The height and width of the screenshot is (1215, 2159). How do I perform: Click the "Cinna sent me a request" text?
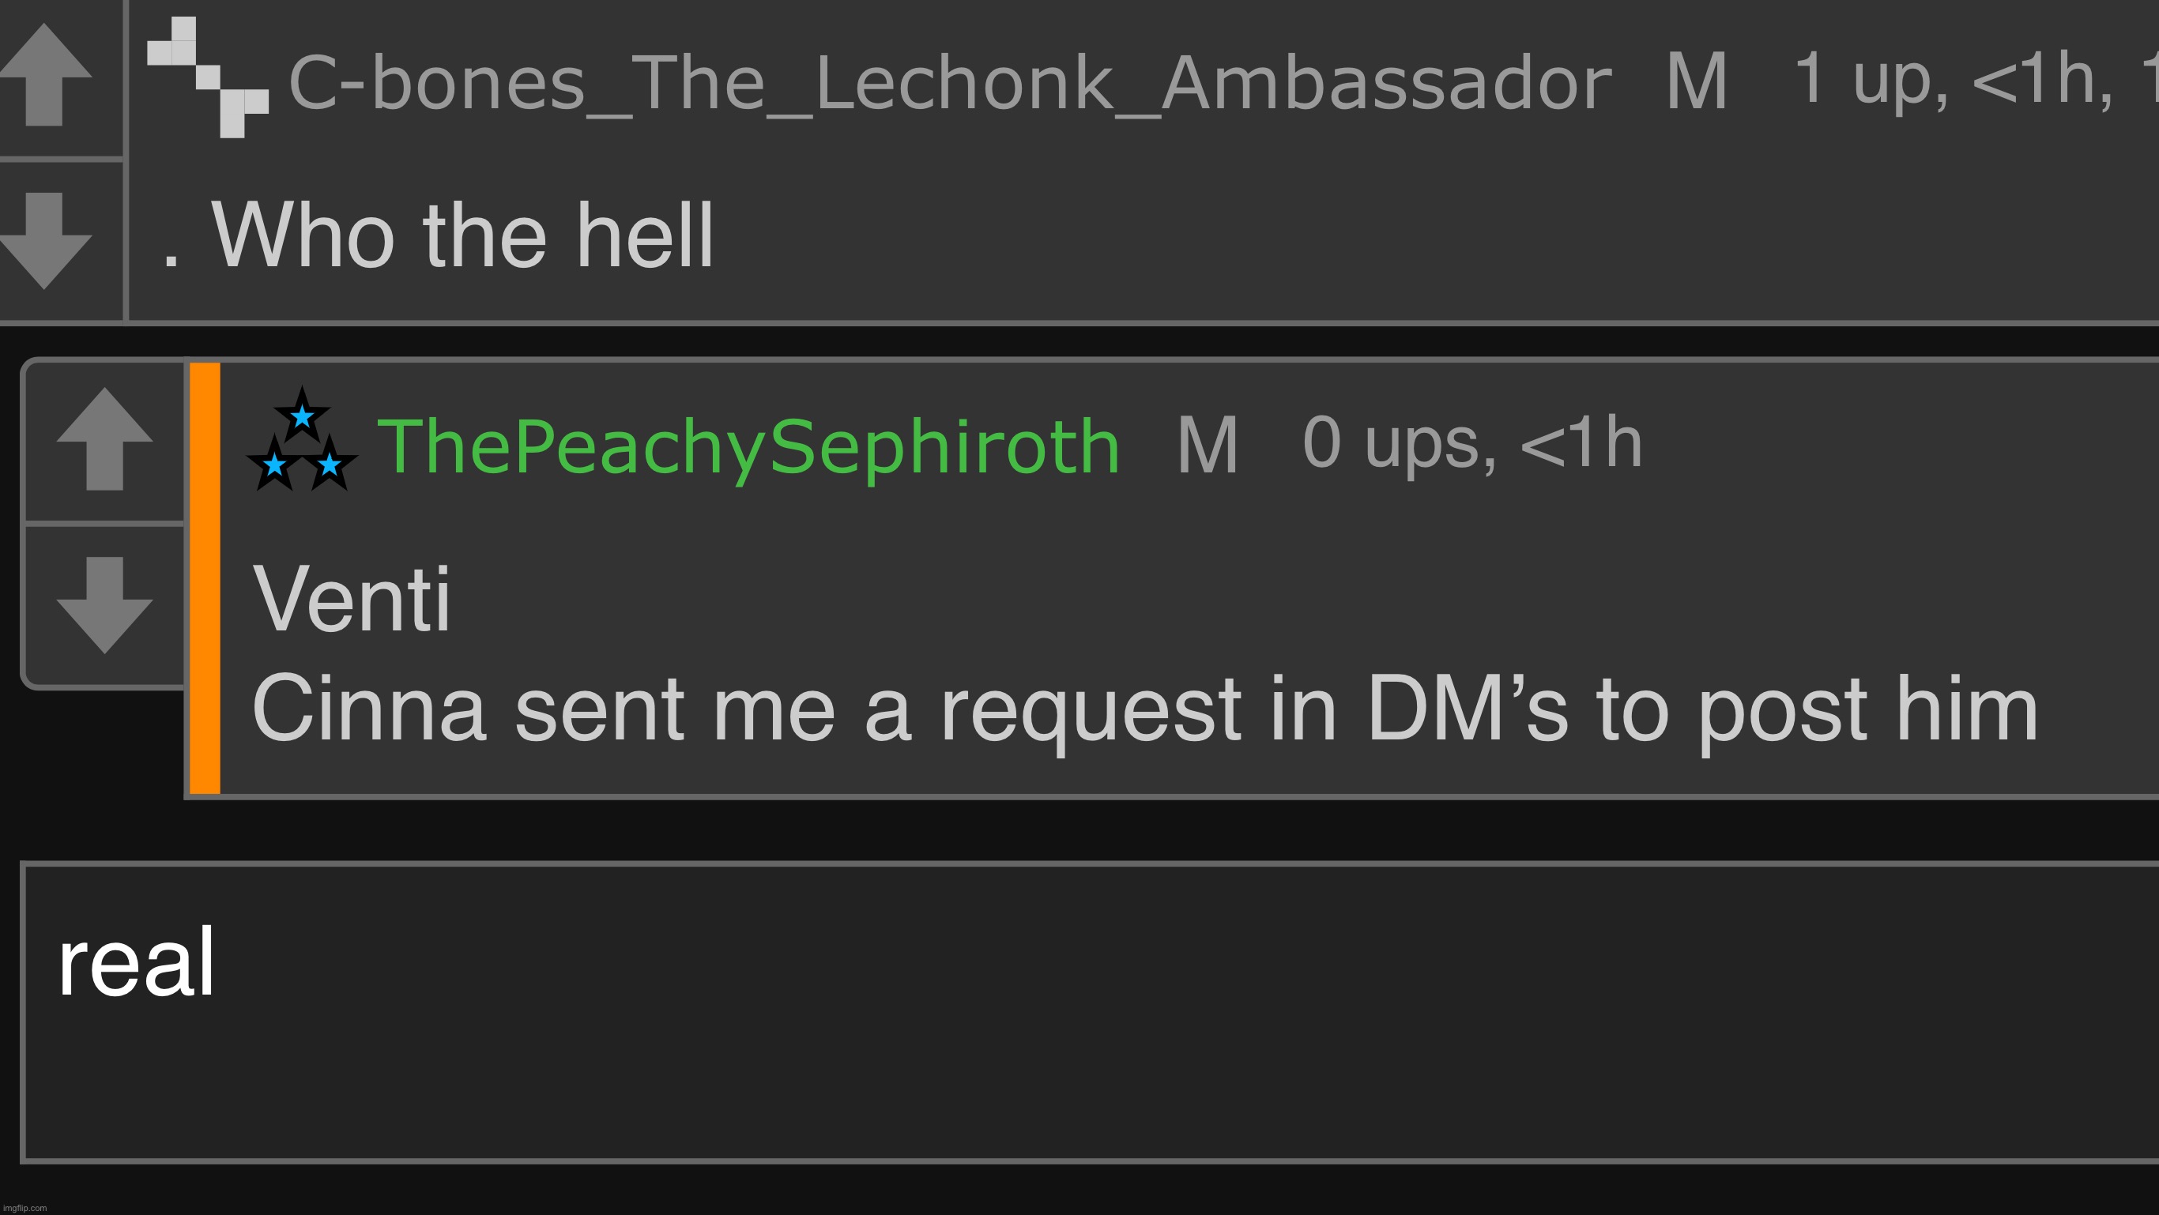click(746, 709)
